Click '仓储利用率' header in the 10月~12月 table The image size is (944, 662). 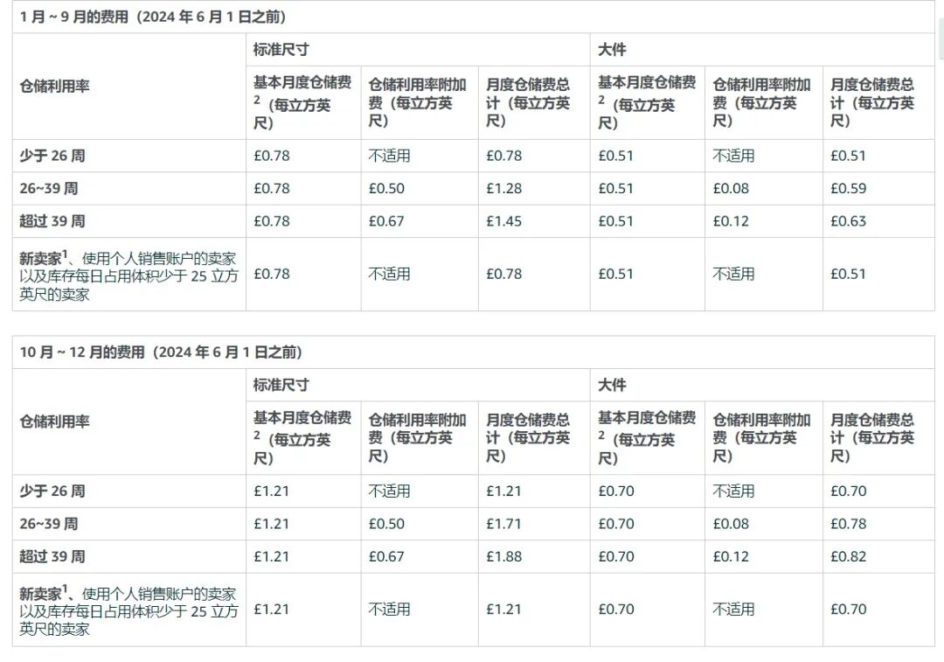click(54, 422)
